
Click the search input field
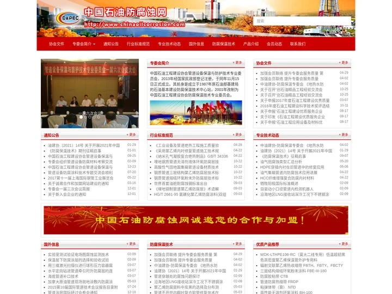302,21
